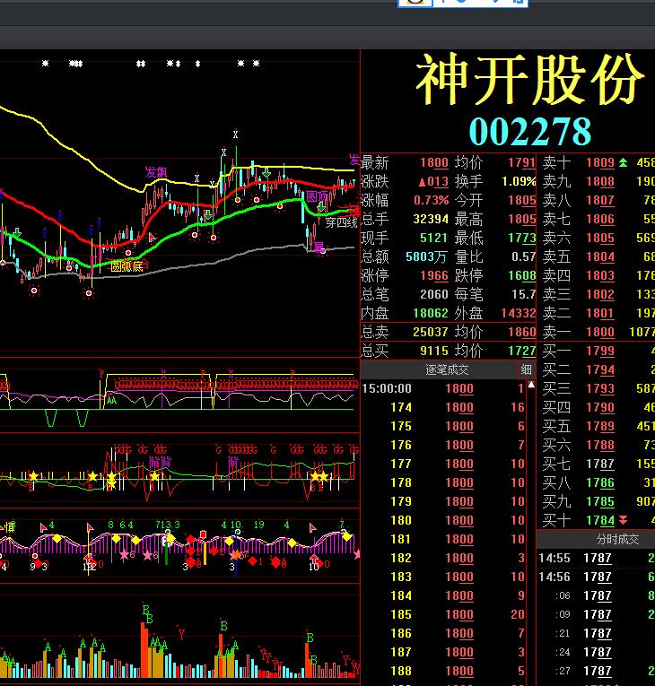Select the 买九 price 1785
The image size is (655, 686).
coord(600,501)
